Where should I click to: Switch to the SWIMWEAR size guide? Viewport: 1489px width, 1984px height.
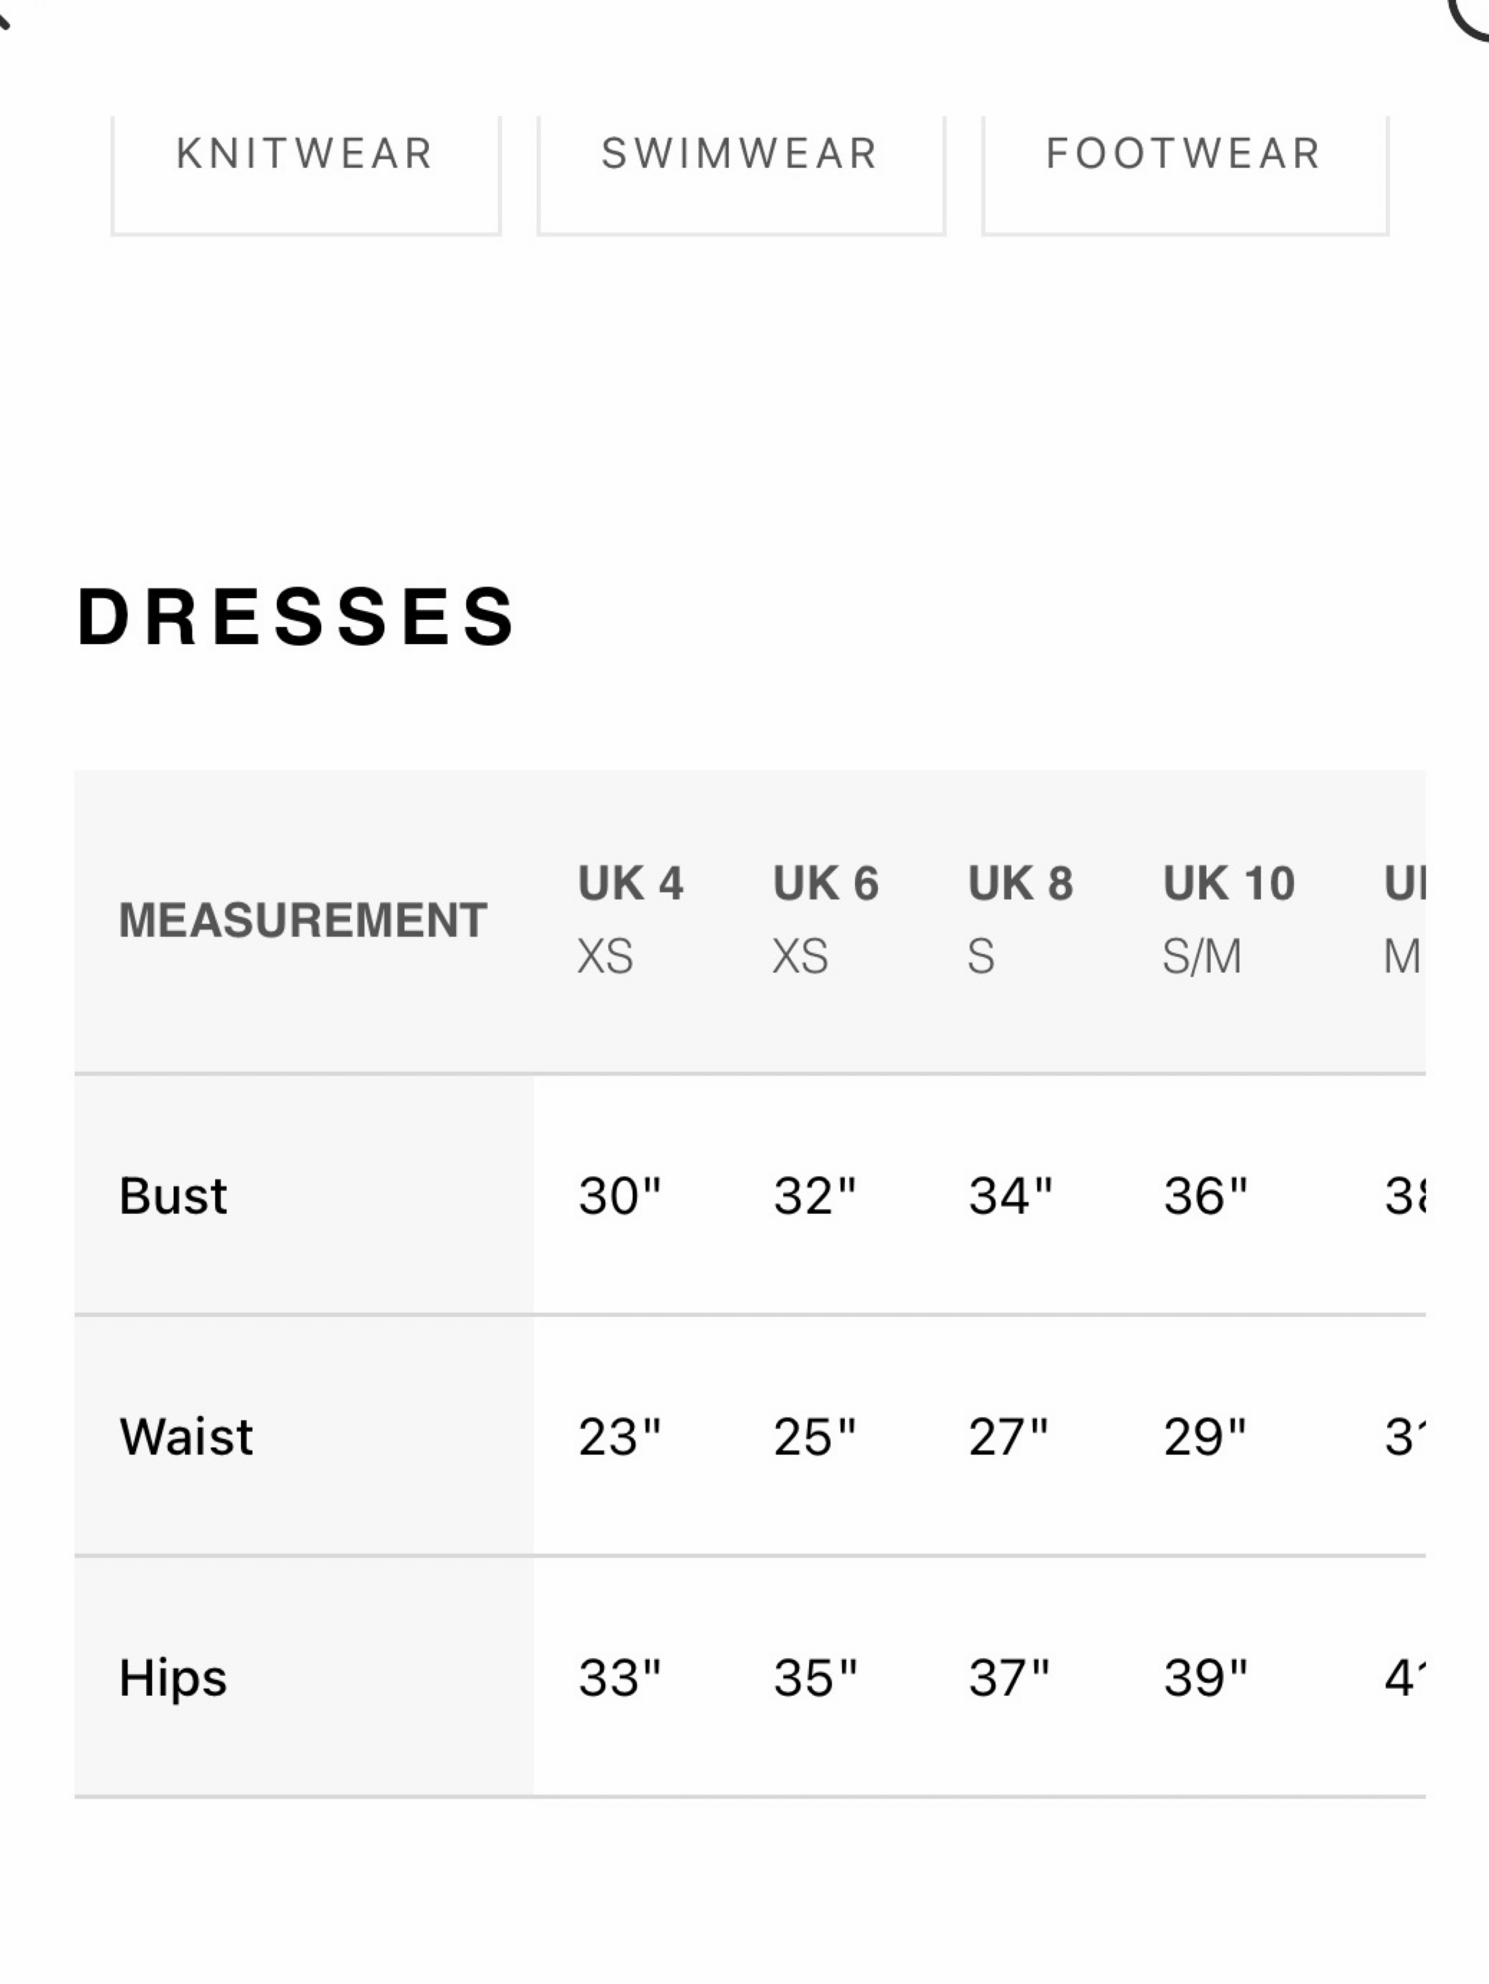741,174
